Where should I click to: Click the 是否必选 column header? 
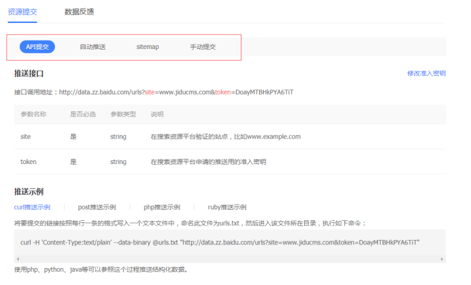(83, 114)
